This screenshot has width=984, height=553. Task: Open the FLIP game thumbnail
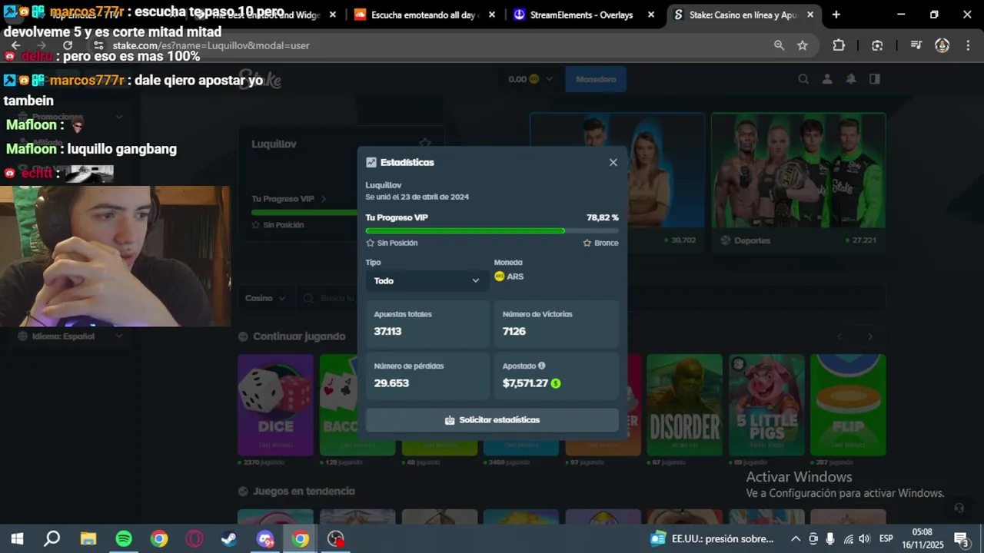coord(848,405)
